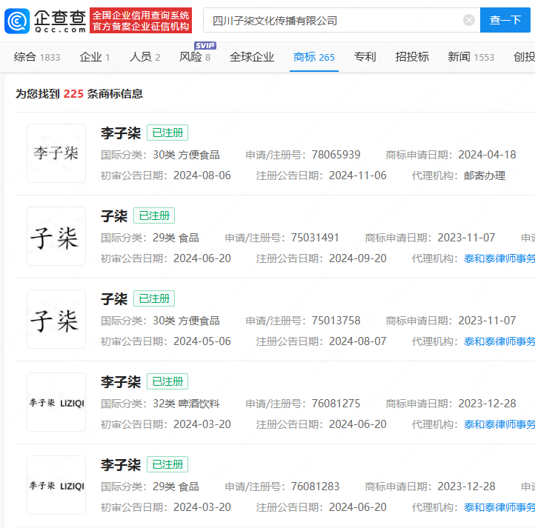The width and height of the screenshot is (535, 528).
Task: Switch to the 人员 2 tab
Action: click(144, 57)
